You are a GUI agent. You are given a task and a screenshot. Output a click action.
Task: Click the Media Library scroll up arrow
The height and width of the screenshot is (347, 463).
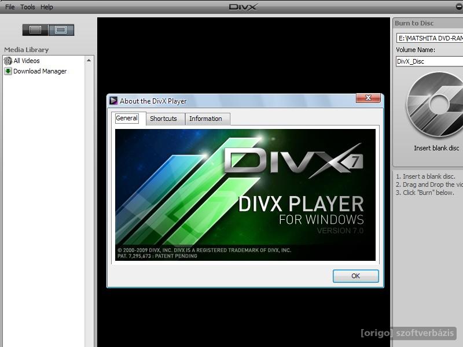89,61
